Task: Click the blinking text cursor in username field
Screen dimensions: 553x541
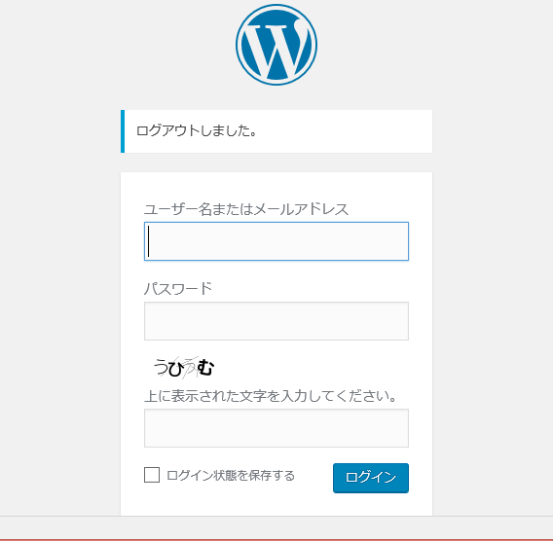Action: (149, 241)
